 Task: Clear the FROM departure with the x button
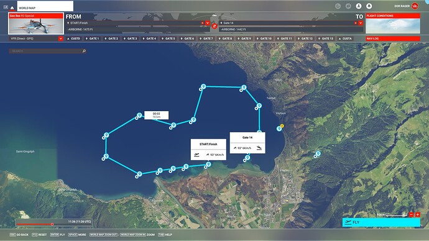(203, 23)
